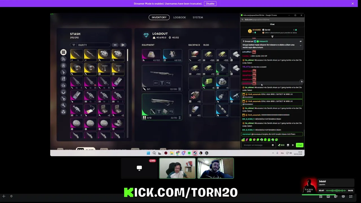
Task: Open chat settings gear
Action: [x=293, y=145]
